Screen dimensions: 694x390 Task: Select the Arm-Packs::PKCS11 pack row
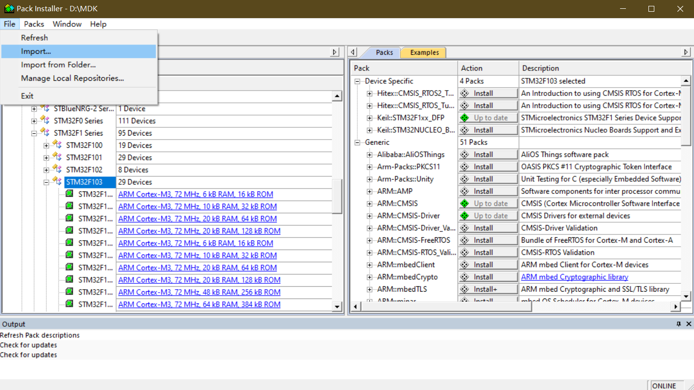coord(408,167)
